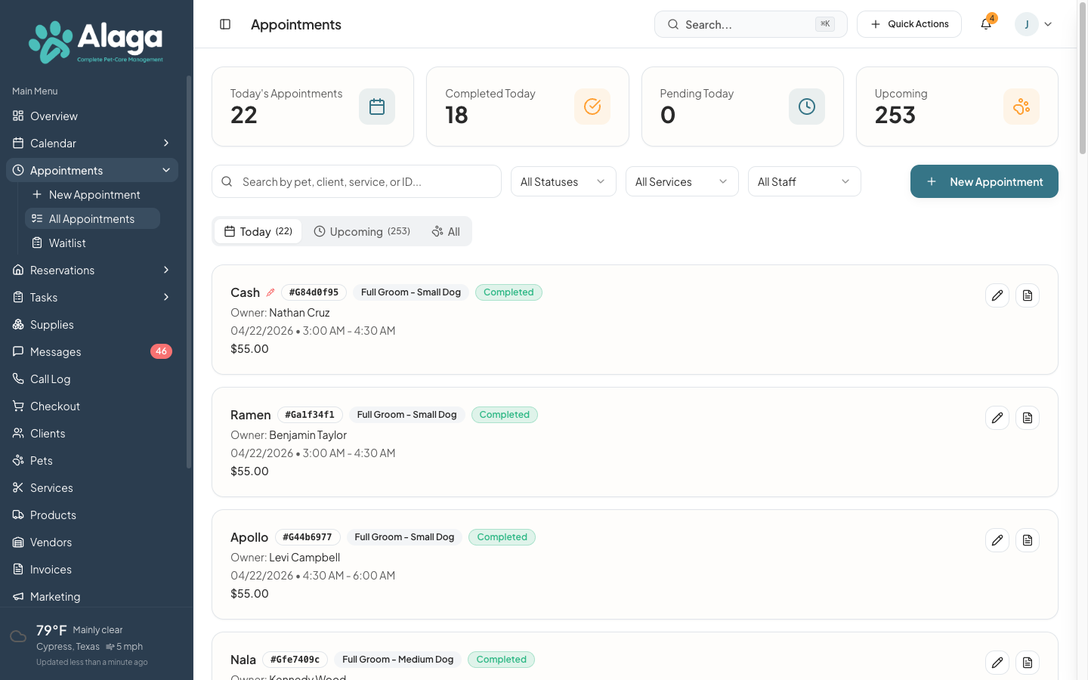The width and height of the screenshot is (1088, 680).
Task: Open notes document for Ramen's appointment
Action: pyautogui.click(x=1028, y=418)
